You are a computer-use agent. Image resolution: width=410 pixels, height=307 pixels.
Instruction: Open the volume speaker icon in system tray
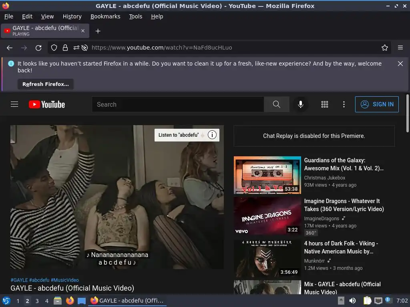point(352,301)
